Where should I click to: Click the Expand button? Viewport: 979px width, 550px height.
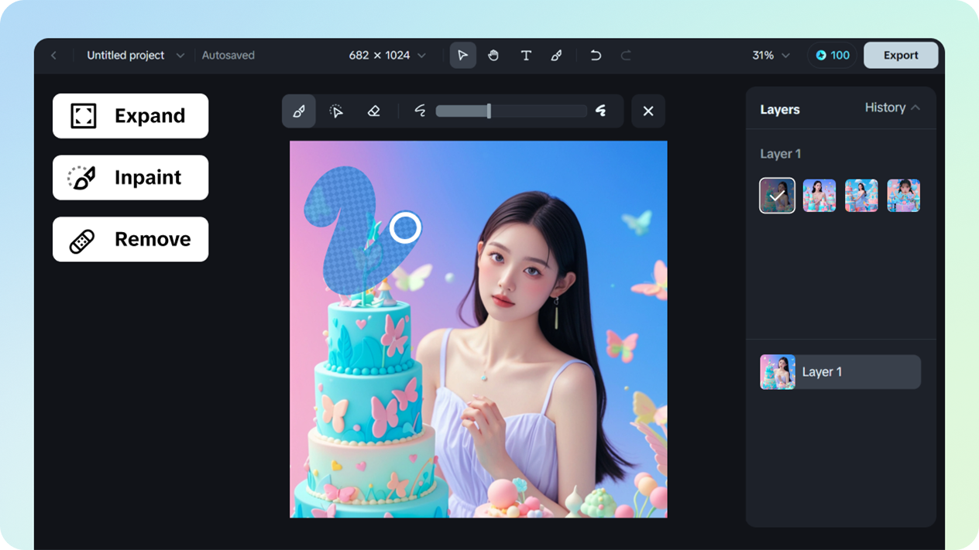[x=130, y=116]
